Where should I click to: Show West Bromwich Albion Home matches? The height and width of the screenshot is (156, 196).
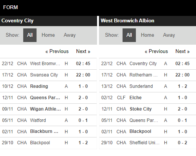(x=148, y=35)
